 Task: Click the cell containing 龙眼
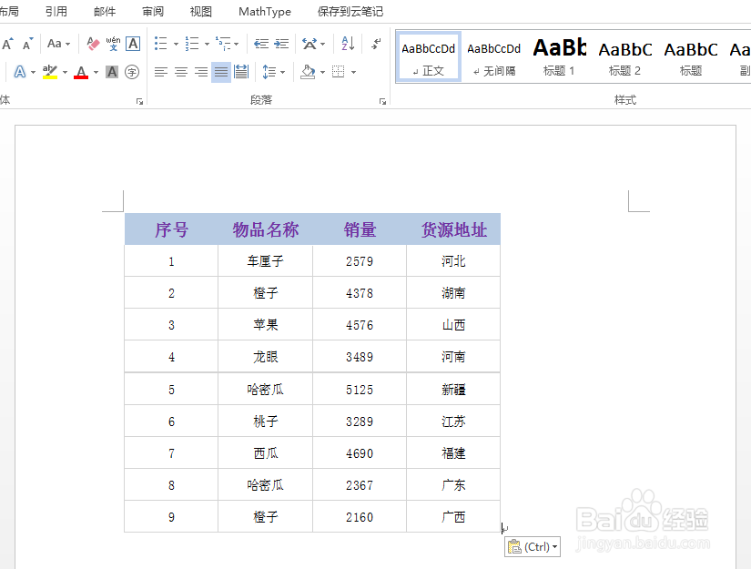265,357
